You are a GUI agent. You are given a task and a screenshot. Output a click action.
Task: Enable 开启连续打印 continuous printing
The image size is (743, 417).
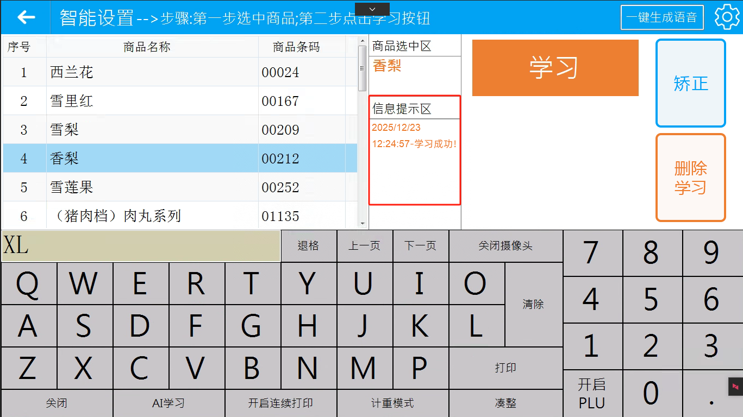(280, 403)
